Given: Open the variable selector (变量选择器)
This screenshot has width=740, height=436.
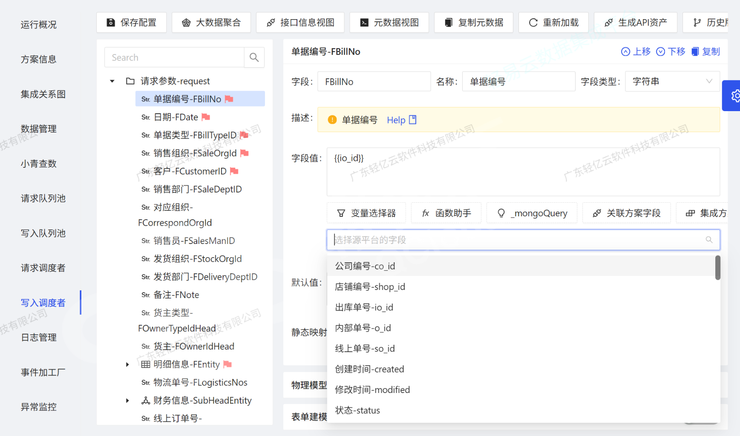Looking at the screenshot, I should pyautogui.click(x=366, y=213).
